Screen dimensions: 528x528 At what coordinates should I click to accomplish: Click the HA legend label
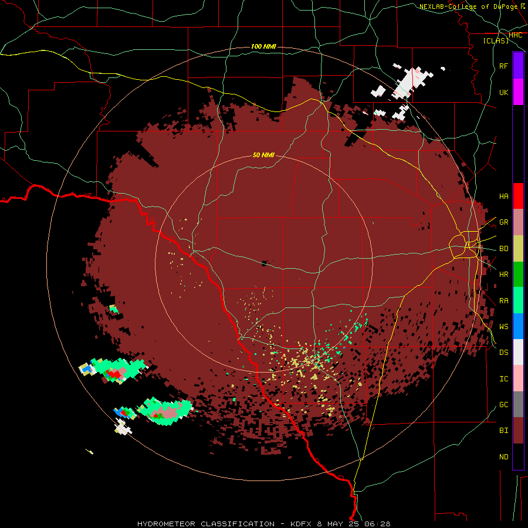[504, 196]
